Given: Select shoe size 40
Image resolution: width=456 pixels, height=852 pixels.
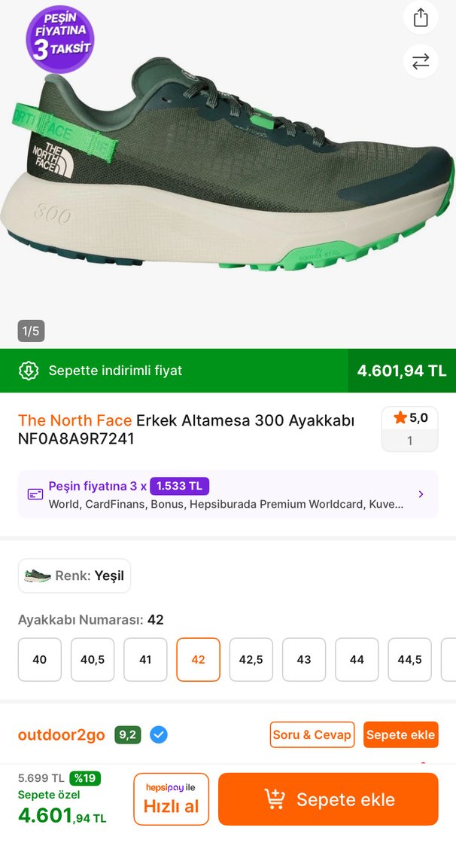Looking at the screenshot, I should coord(39,659).
